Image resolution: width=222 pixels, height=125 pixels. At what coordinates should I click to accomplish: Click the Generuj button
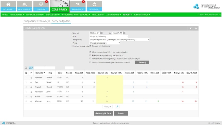coord(142,62)
